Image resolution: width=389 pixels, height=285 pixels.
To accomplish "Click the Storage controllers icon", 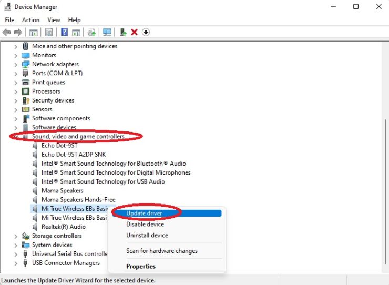I will click(26, 236).
